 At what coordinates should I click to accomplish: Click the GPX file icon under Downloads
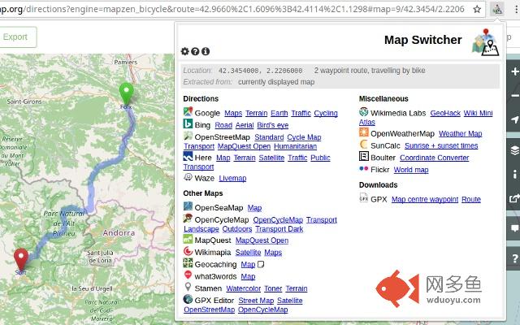[364, 198]
